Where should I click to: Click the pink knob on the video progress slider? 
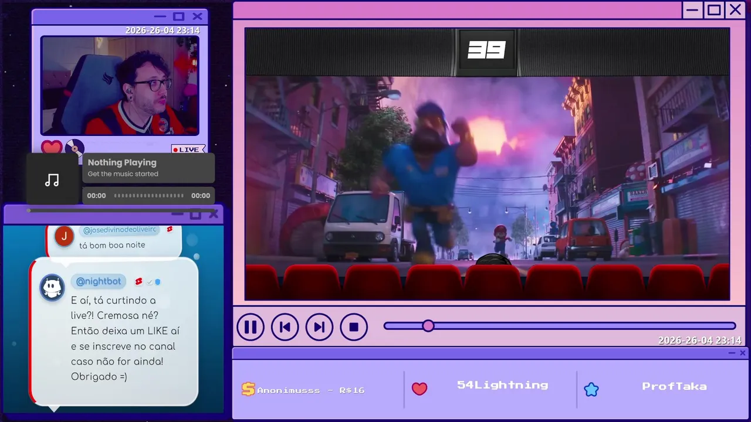click(428, 326)
